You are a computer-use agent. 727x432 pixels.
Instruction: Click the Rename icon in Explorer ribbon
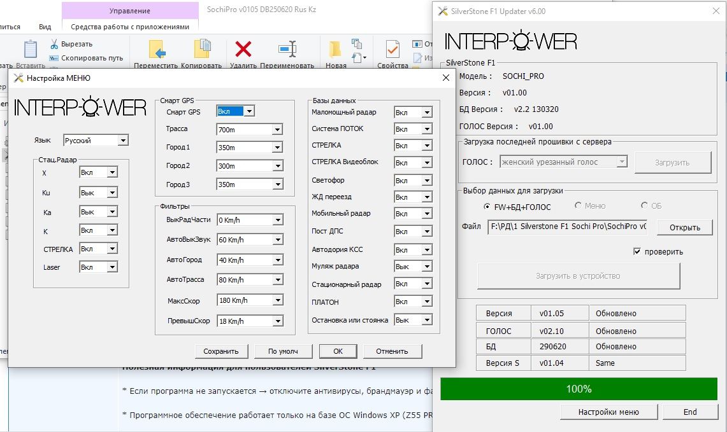pos(287,48)
